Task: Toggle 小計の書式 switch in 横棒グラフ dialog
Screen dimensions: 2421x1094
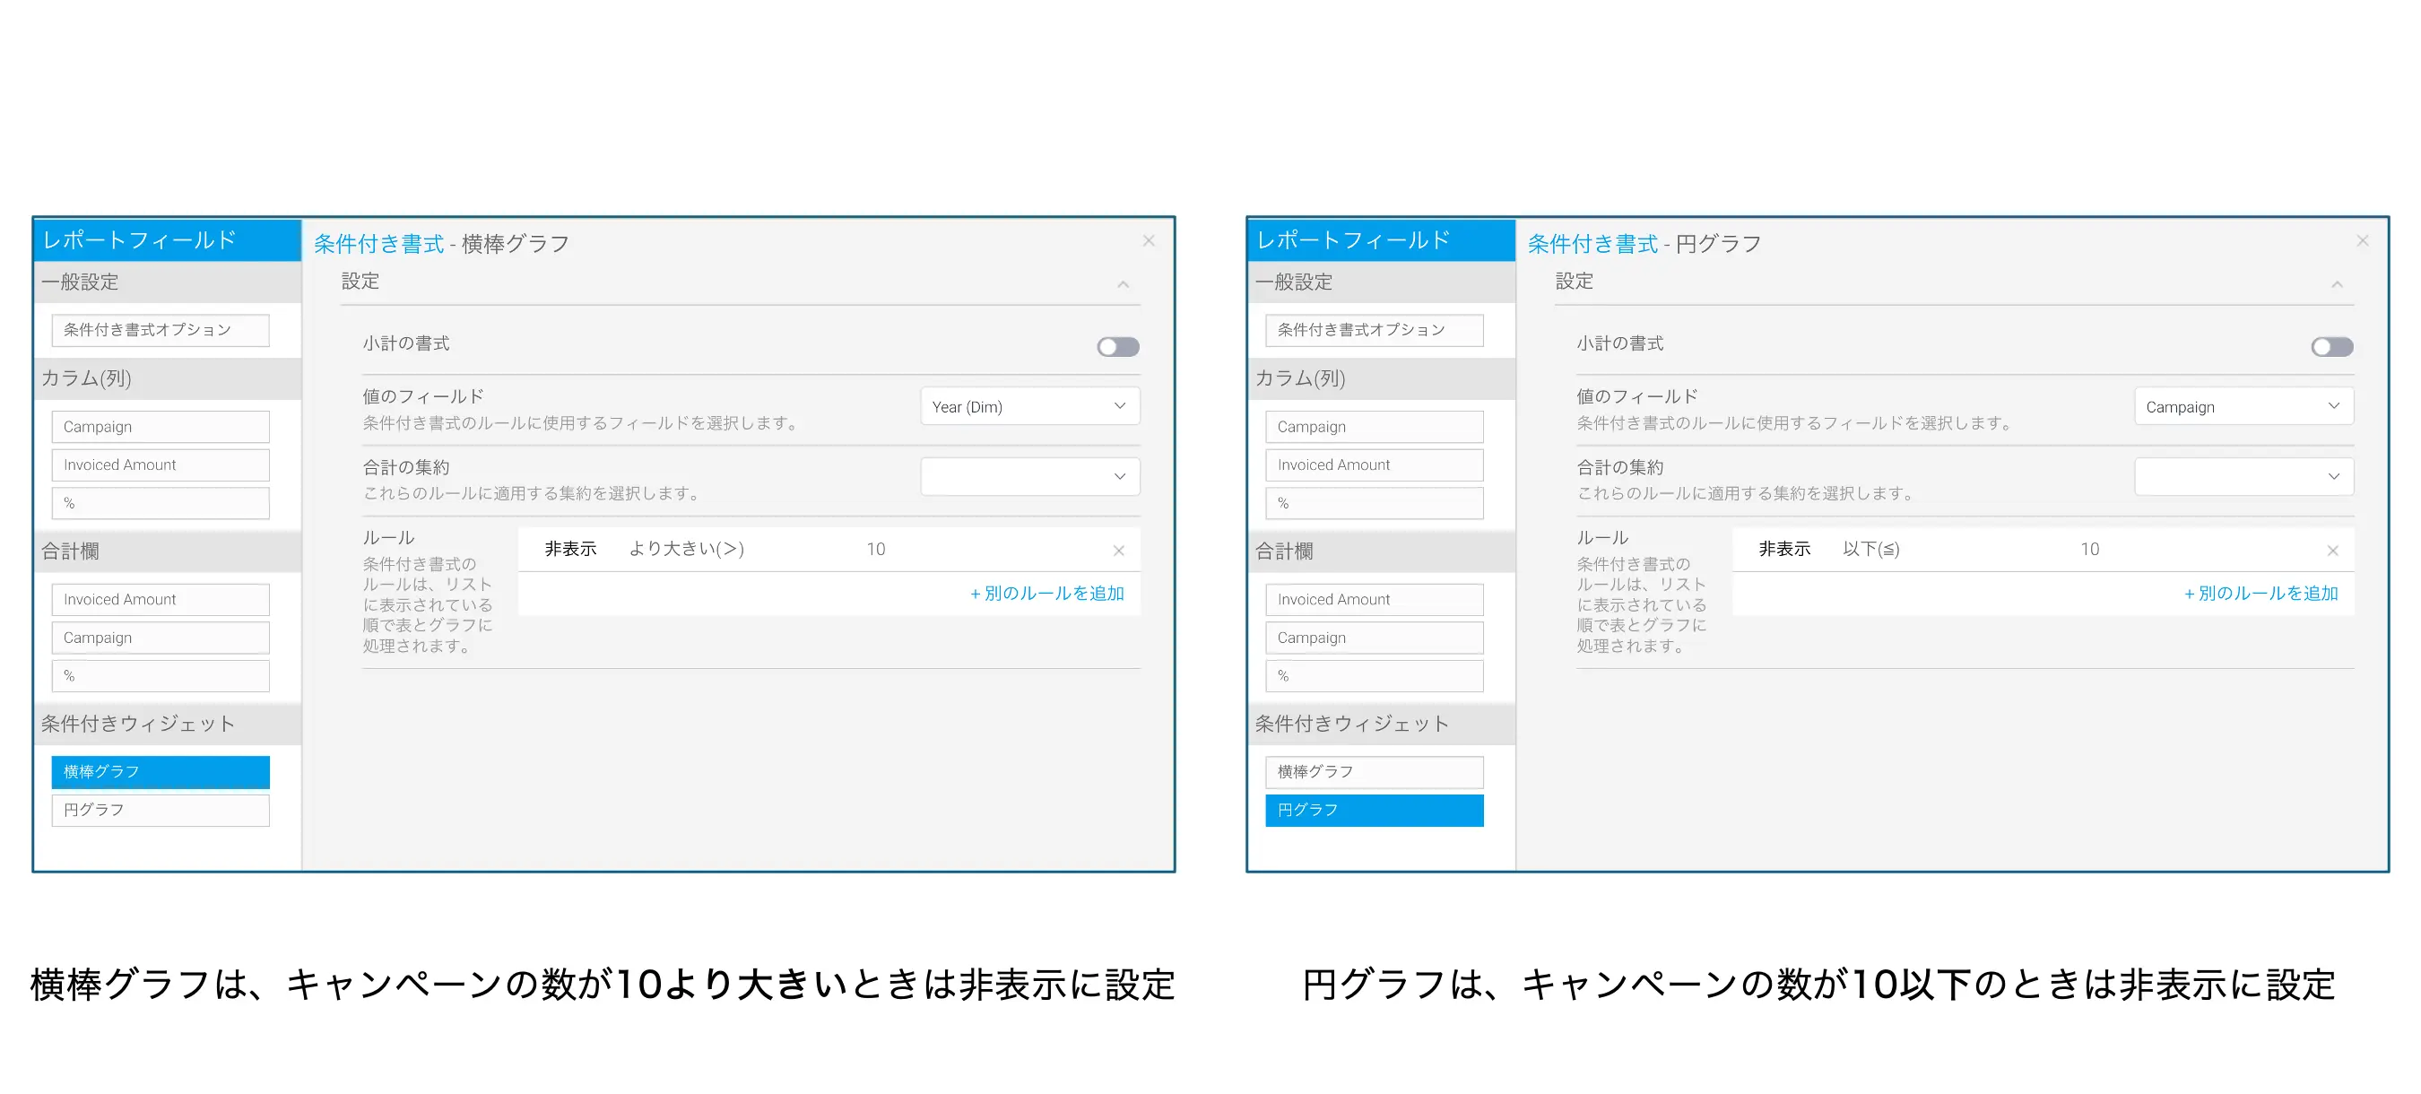Action: click(x=1117, y=347)
